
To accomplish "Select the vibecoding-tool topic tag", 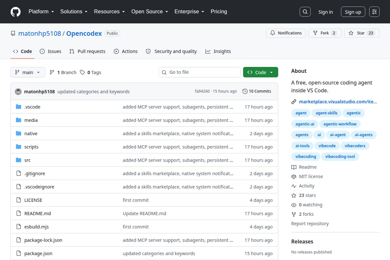I will 340,157.
